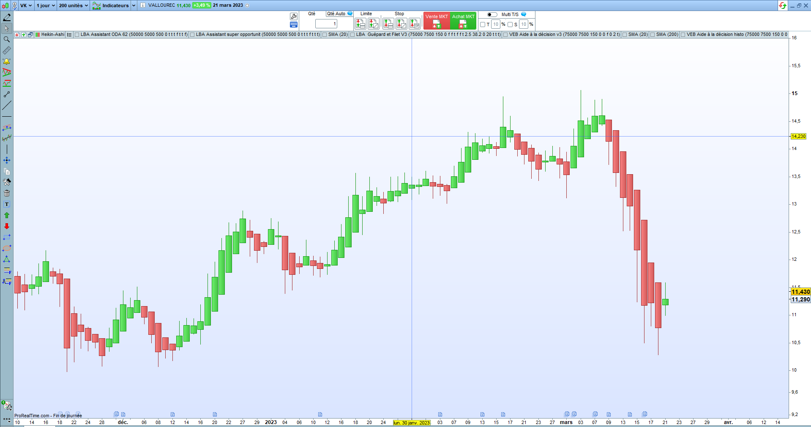The width and height of the screenshot is (811, 427).
Task: Expand the arrow next to Indicateurs
Action: [134, 5]
